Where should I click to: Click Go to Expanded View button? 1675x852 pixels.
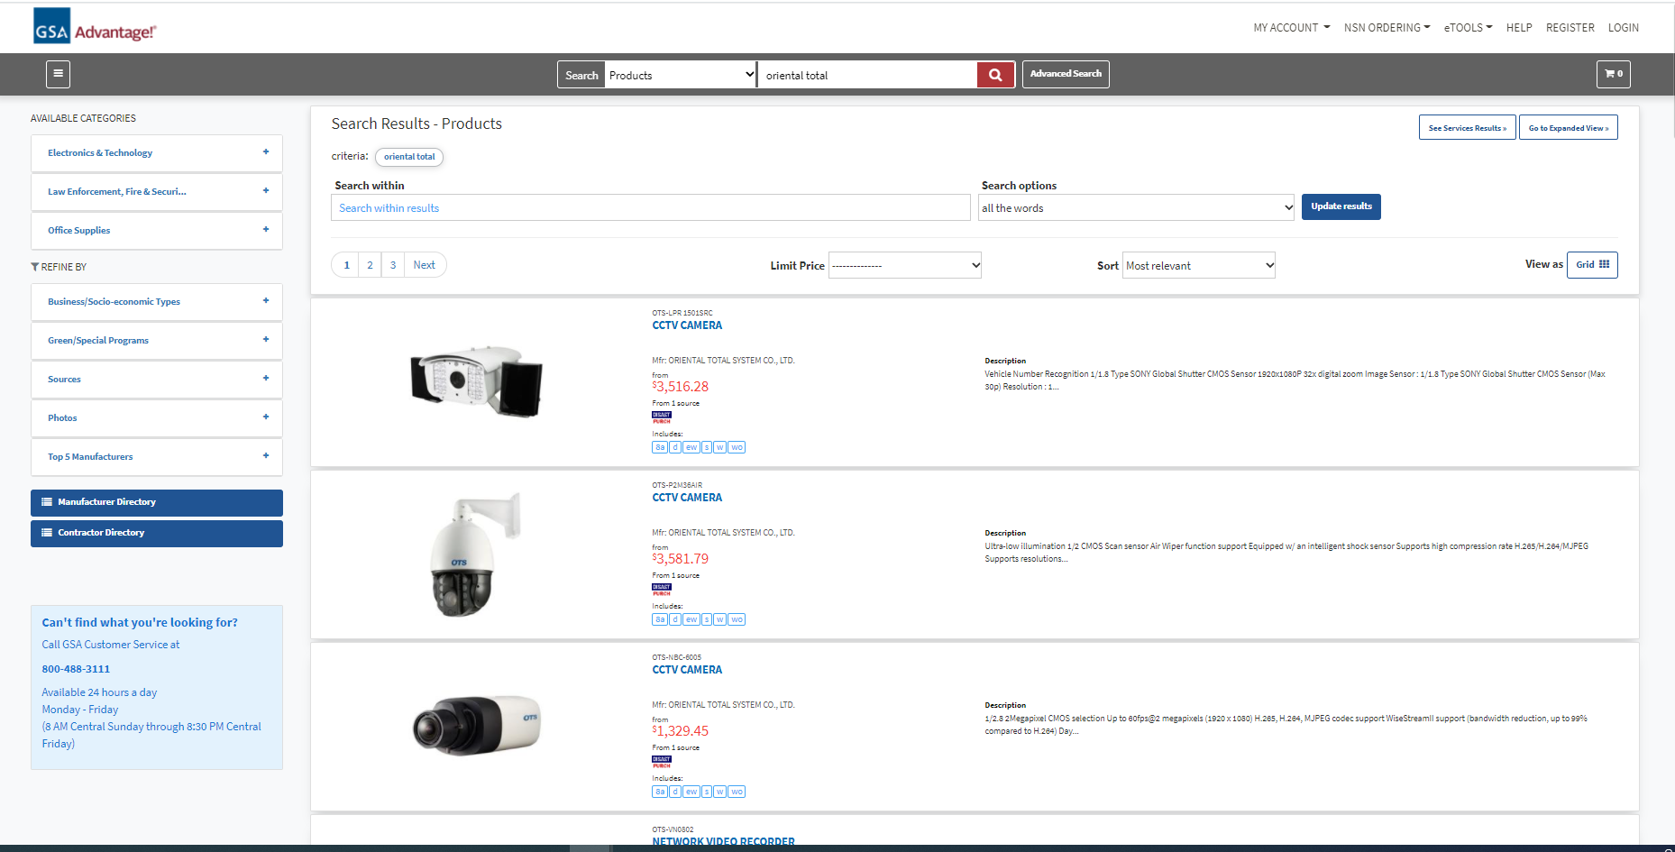pyautogui.click(x=1568, y=127)
